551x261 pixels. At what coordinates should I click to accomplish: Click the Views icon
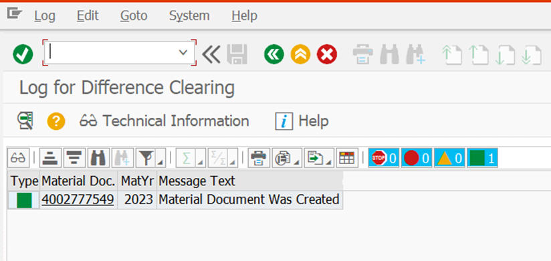[283, 158]
